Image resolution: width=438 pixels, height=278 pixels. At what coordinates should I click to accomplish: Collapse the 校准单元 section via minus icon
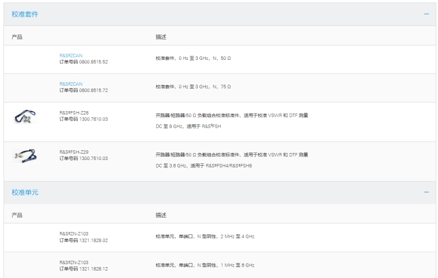(426, 192)
